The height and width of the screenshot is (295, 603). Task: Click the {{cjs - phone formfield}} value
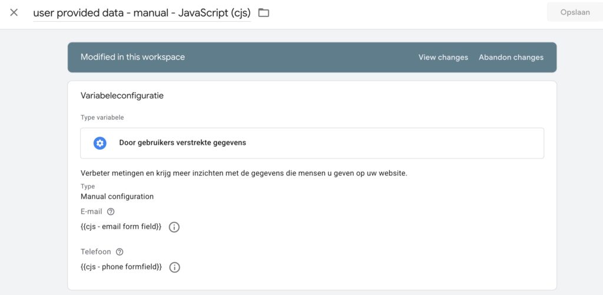(x=121, y=267)
